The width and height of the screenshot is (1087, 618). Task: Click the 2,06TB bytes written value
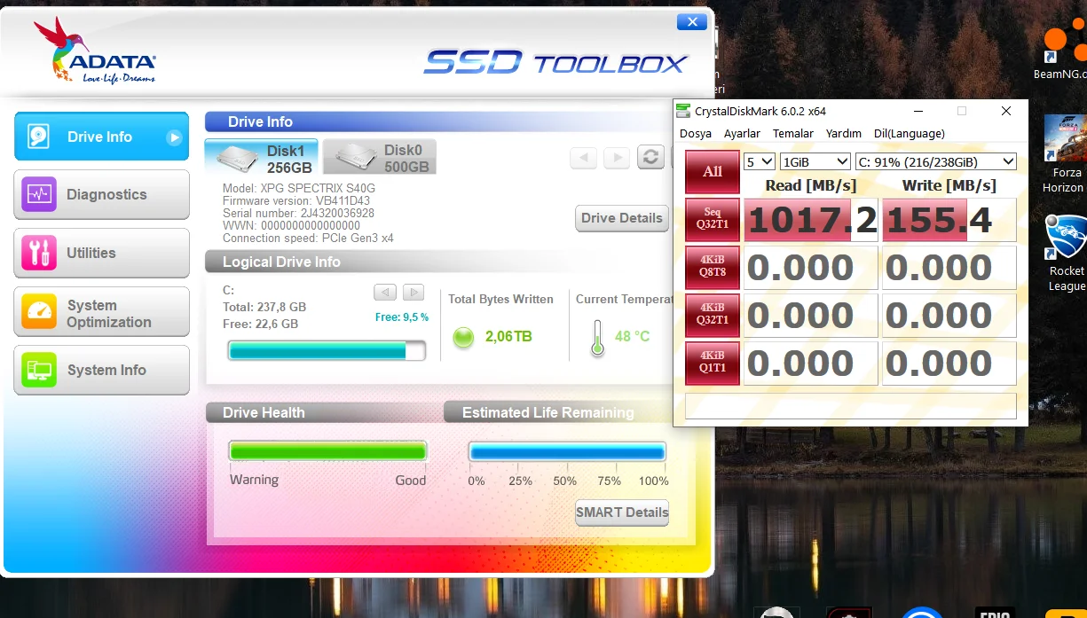tap(509, 337)
